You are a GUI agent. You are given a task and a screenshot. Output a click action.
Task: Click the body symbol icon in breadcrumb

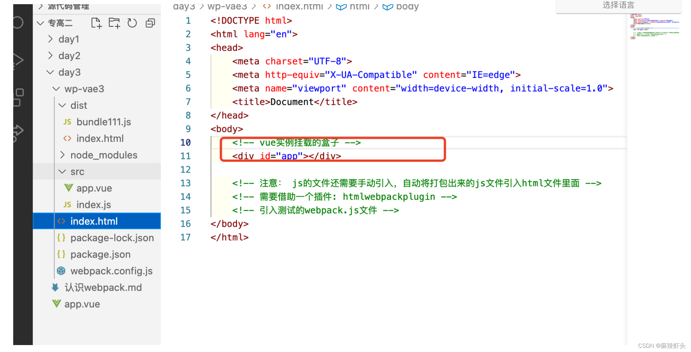(x=388, y=6)
